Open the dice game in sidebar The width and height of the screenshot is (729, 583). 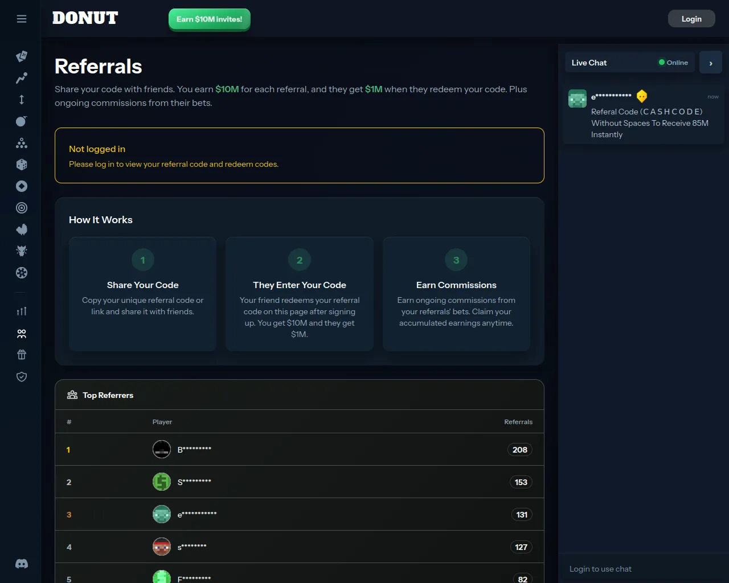coord(22,165)
